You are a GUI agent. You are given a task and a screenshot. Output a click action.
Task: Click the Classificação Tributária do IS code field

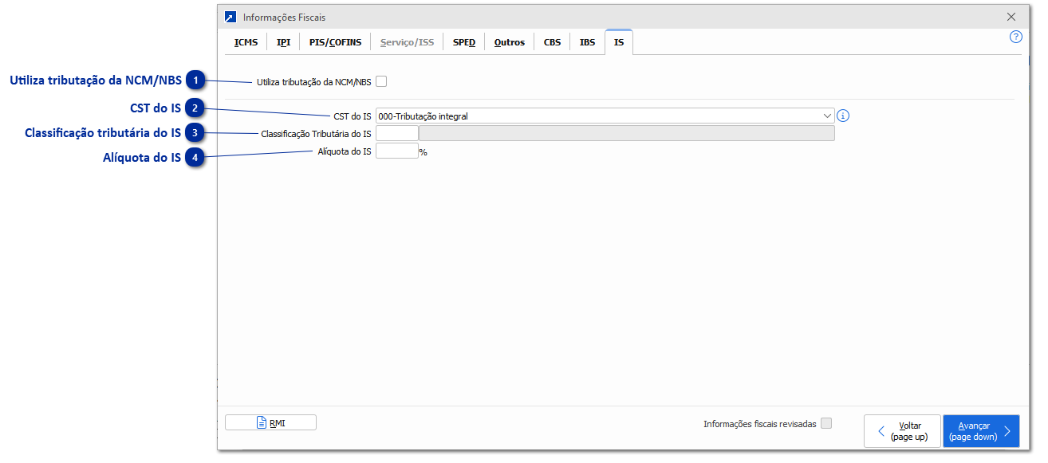pyautogui.click(x=397, y=133)
